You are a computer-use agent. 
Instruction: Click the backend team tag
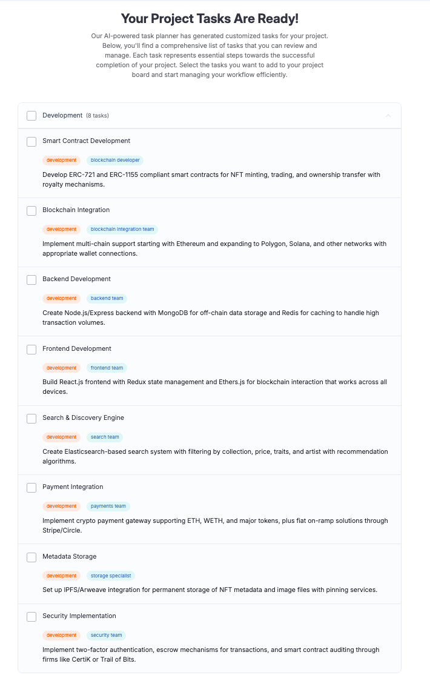pyautogui.click(x=107, y=299)
